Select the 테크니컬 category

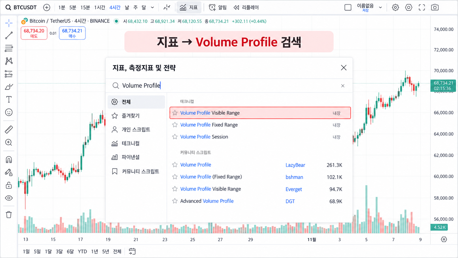point(136,143)
